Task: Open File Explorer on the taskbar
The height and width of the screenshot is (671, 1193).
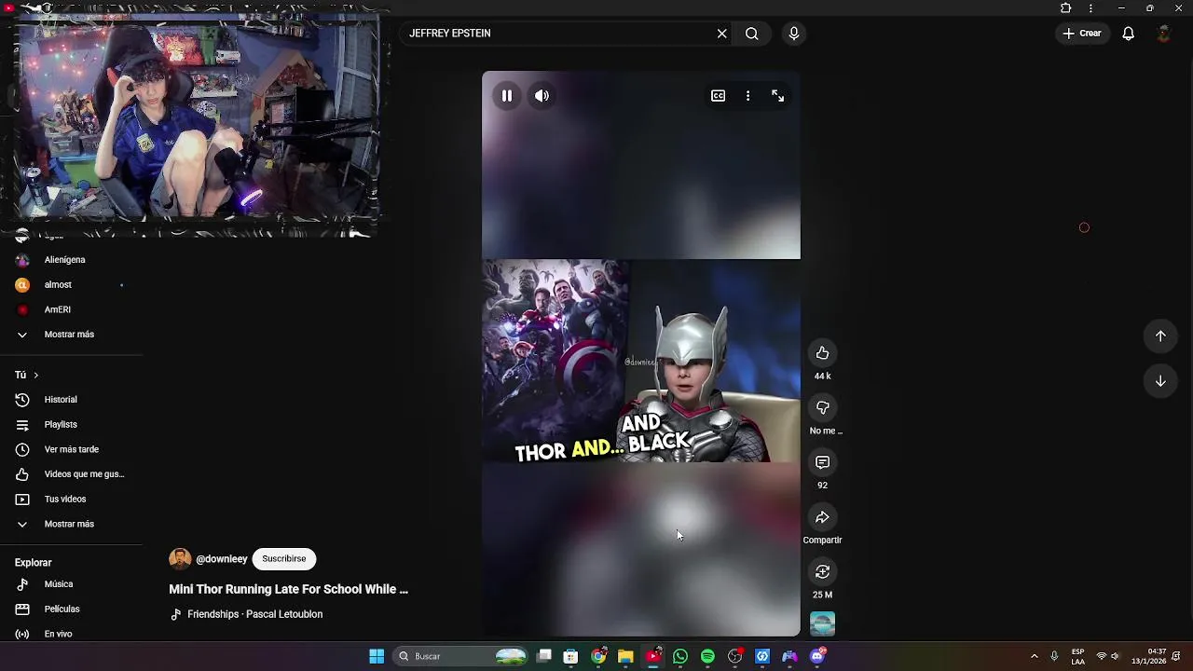Action: click(x=625, y=656)
